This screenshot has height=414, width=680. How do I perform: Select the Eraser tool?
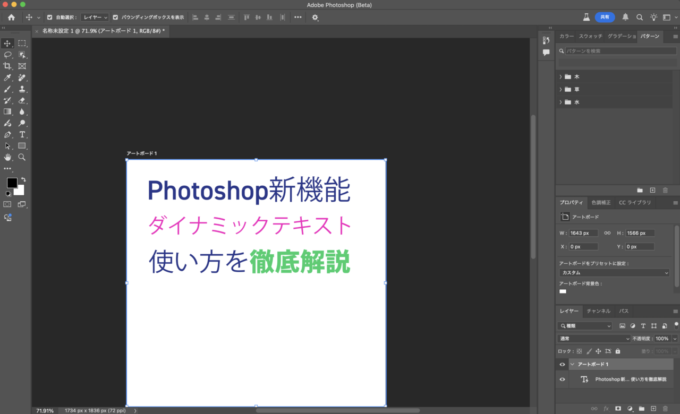click(x=22, y=100)
